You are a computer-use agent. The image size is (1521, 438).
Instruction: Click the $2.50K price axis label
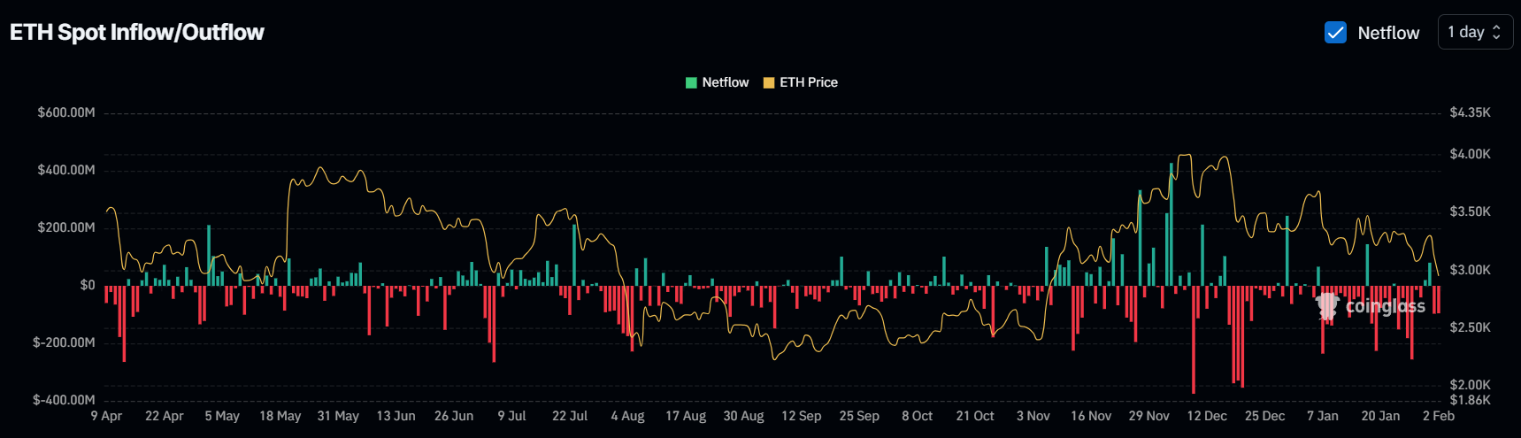pos(1471,327)
